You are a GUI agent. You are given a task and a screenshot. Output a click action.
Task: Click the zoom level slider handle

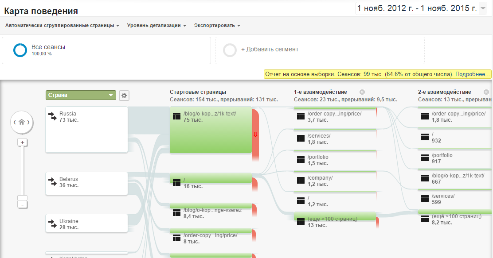(22, 198)
